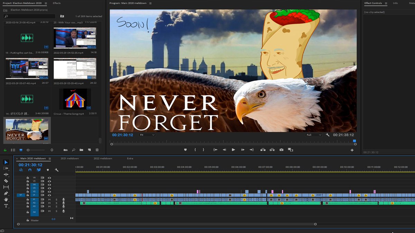Viewport: 415px width, 233px height.
Task: Toggle lock on track V3
Action: [x=28, y=188]
